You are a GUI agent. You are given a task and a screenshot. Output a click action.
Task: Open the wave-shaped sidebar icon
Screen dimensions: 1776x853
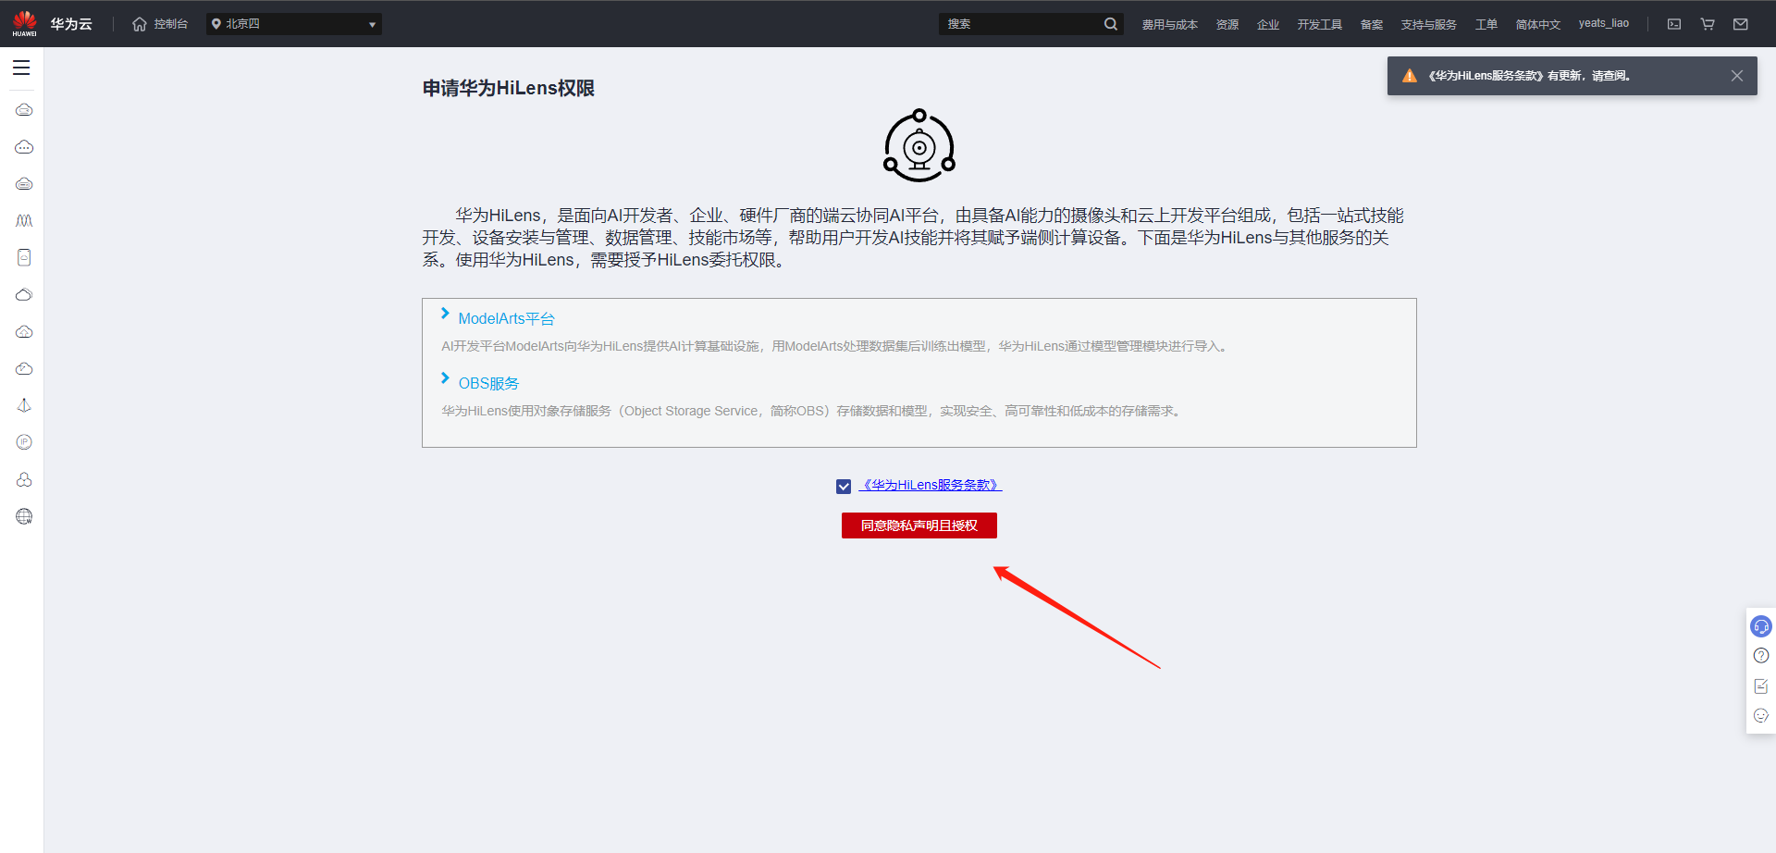[x=24, y=221]
